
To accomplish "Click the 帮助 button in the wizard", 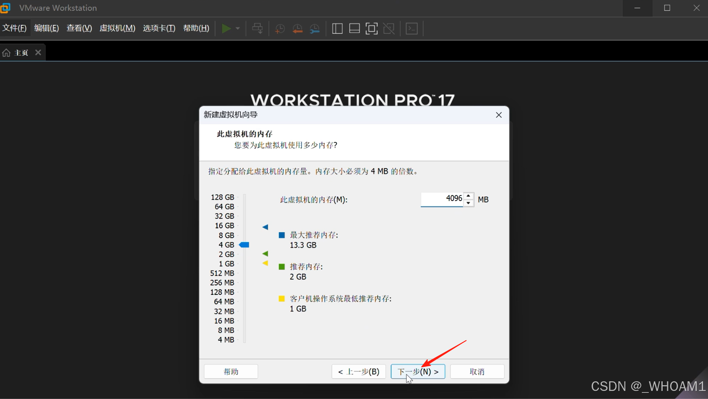I will (231, 371).
